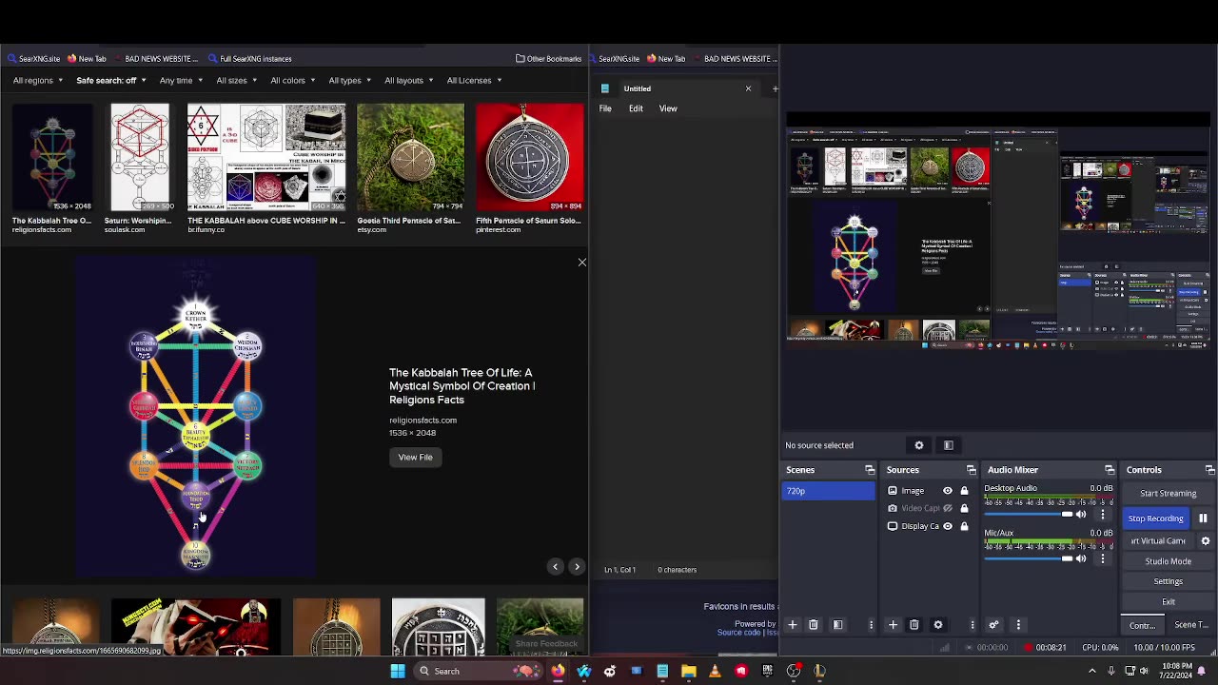Toggle lock on Video Capture source

tap(964, 508)
